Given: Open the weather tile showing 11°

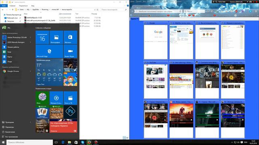Looking at the screenshot, I should click(49, 72).
